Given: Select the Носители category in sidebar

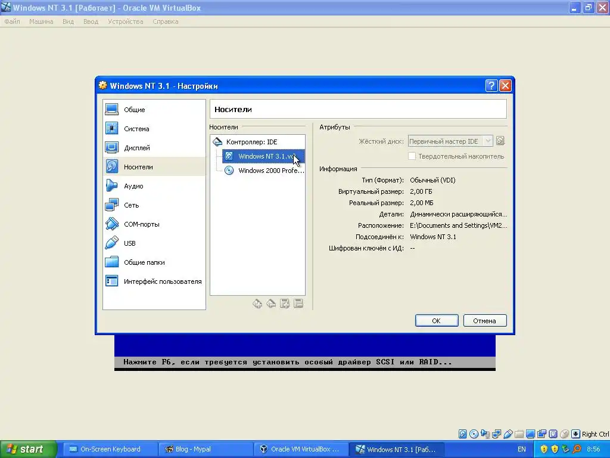Looking at the screenshot, I should (154, 167).
